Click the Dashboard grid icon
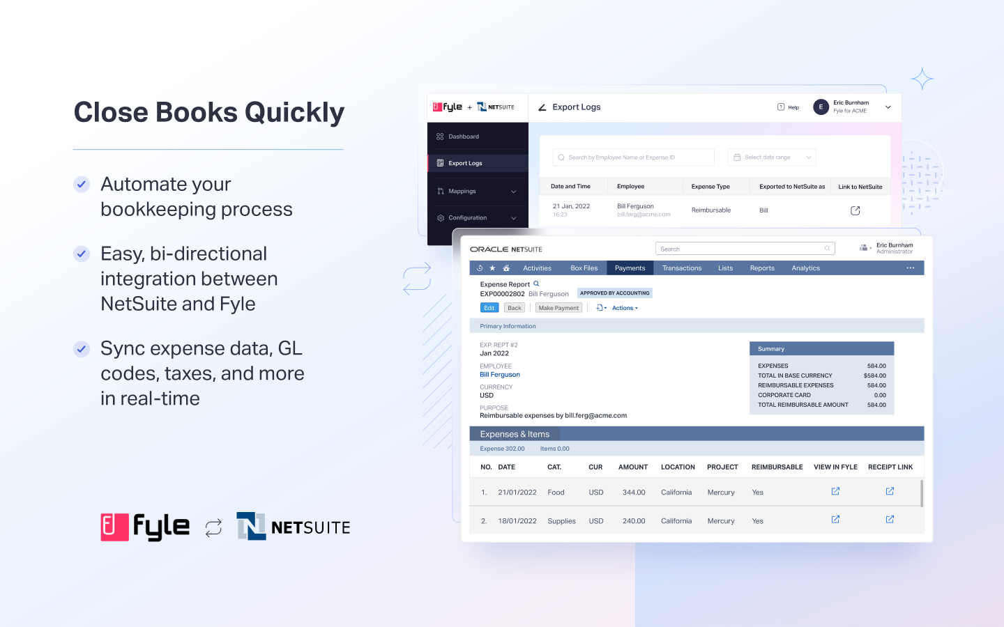This screenshot has height=627, width=1004. tap(440, 137)
